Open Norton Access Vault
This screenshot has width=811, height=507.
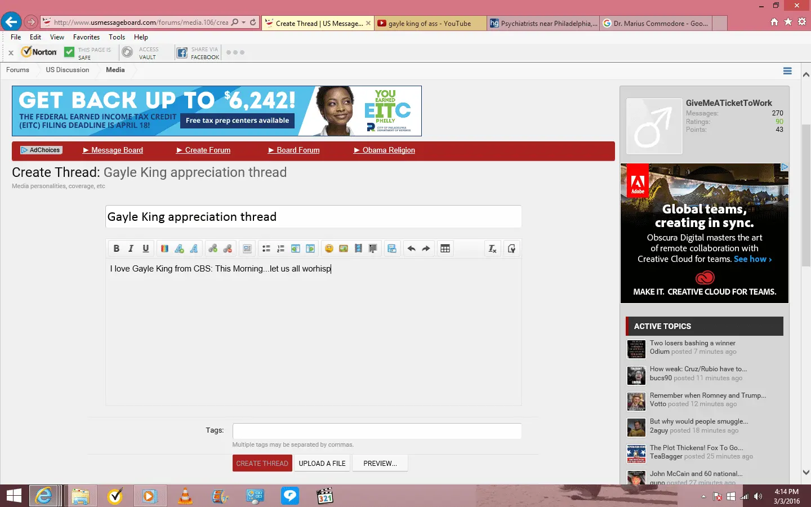click(141, 53)
